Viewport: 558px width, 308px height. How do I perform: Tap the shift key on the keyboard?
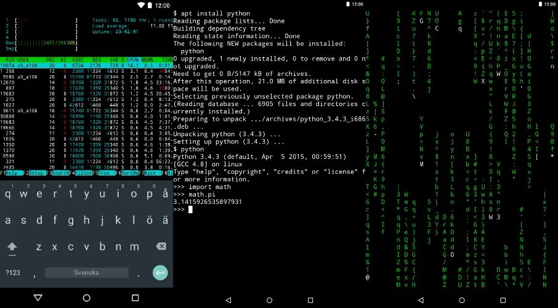click(x=12, y=247)
